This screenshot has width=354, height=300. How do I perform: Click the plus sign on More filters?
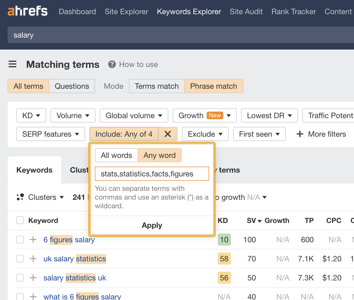pos(299,134)
